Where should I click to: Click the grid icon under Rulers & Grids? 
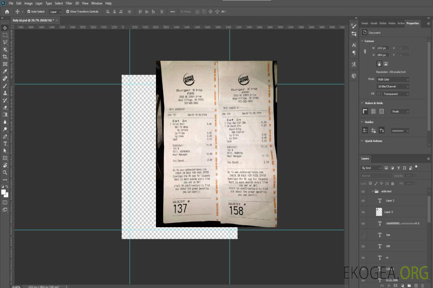373,111
